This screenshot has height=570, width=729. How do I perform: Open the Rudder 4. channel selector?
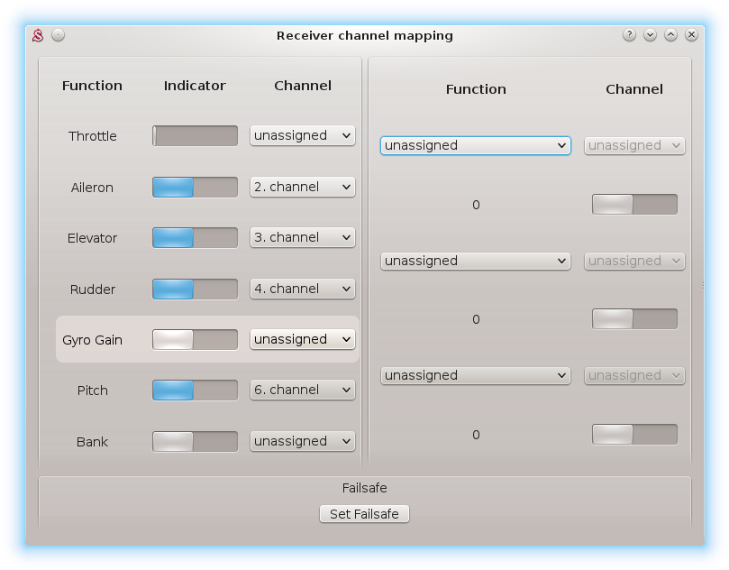302,289
